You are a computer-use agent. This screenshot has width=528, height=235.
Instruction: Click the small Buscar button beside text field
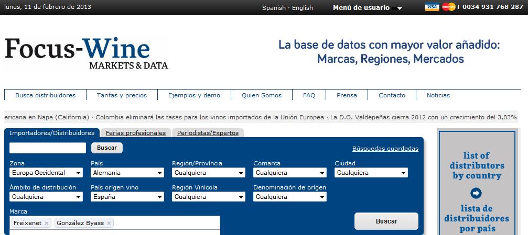tap(107, 148)
